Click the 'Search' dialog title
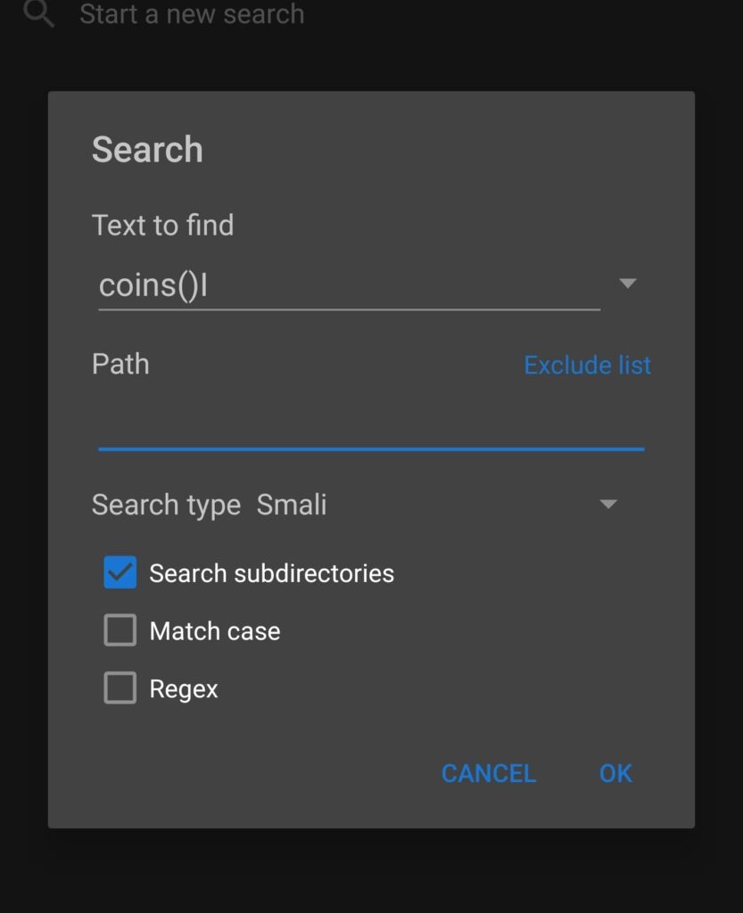Screen dimensions: 743x913 click(147, 150)
